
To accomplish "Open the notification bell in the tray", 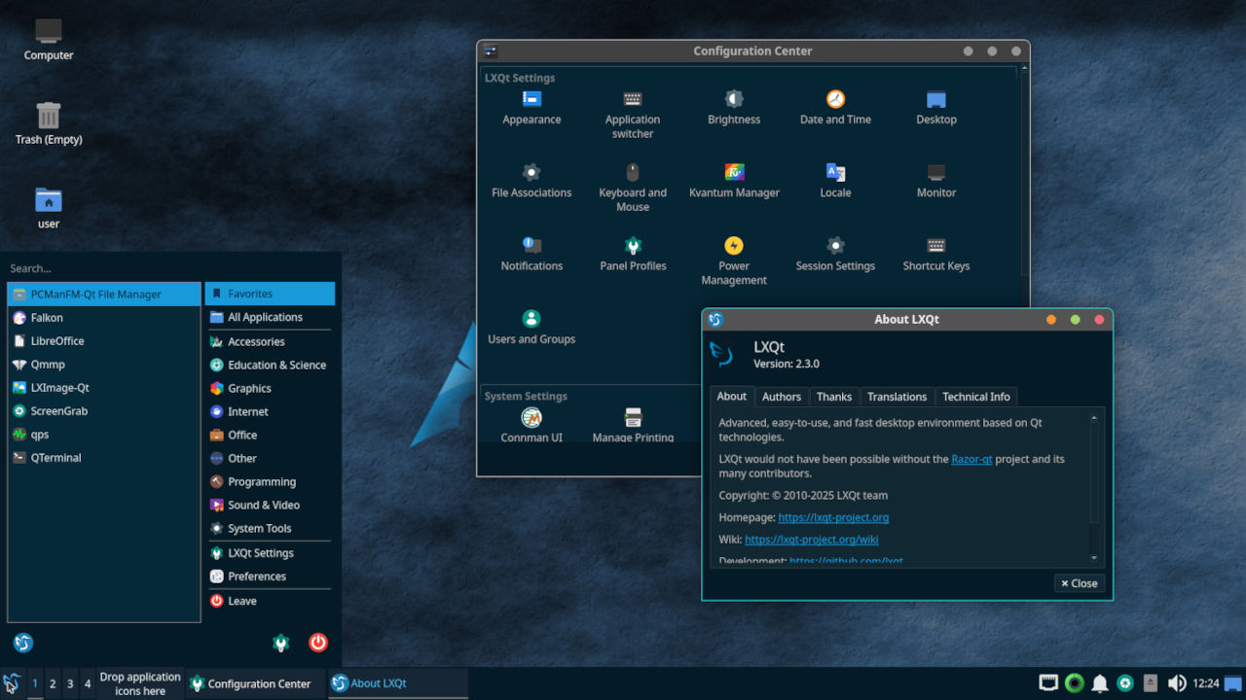I will [x=1100, y=683].
